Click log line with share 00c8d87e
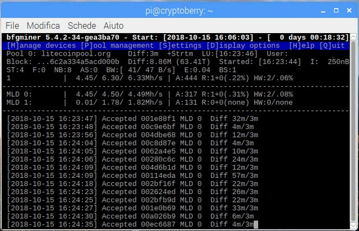359x231 pixels. click(130, 143)
